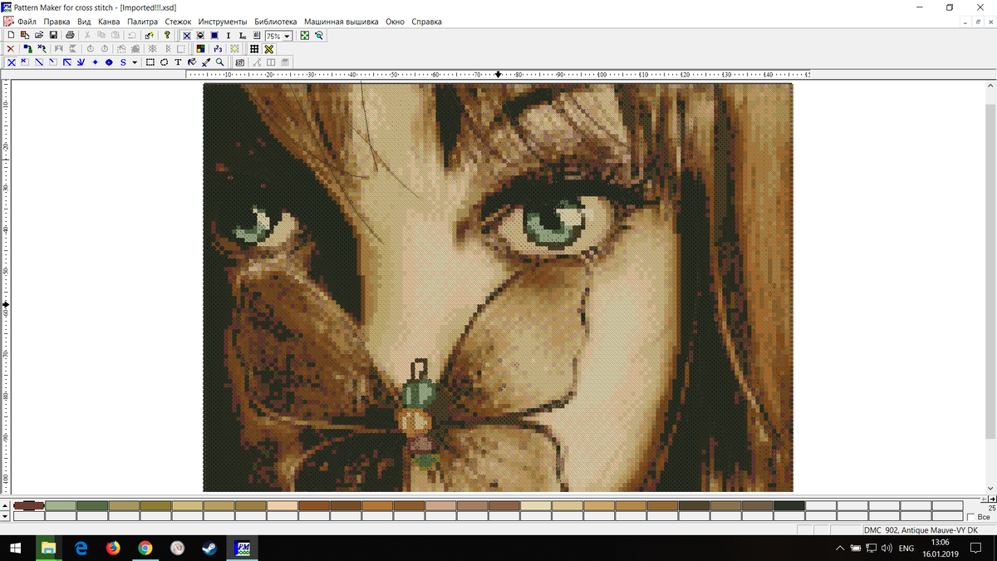
Task: Select the rectangular selection tool
Action: click(150, 62)
